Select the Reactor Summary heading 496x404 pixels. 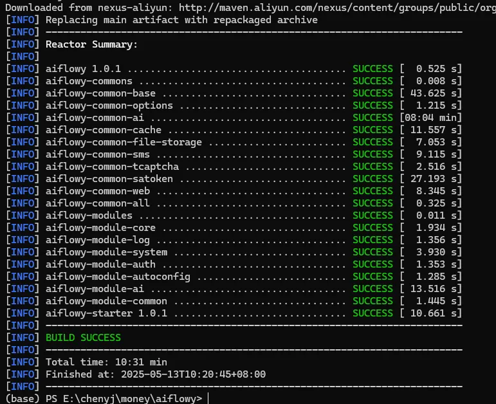[91, 44]
